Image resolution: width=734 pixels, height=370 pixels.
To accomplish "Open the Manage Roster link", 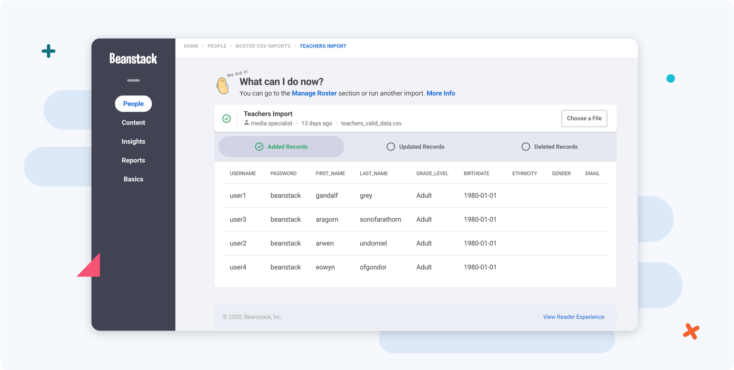I will pyautogui.click(x=314, y=93).
